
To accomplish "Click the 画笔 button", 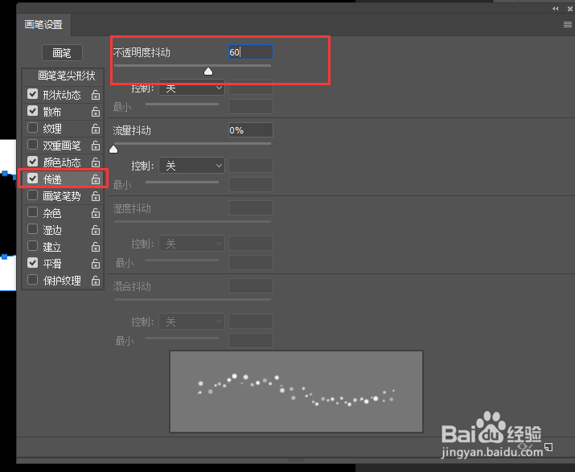I will click(63, 53).
